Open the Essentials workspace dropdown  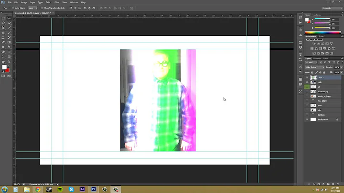332,8
